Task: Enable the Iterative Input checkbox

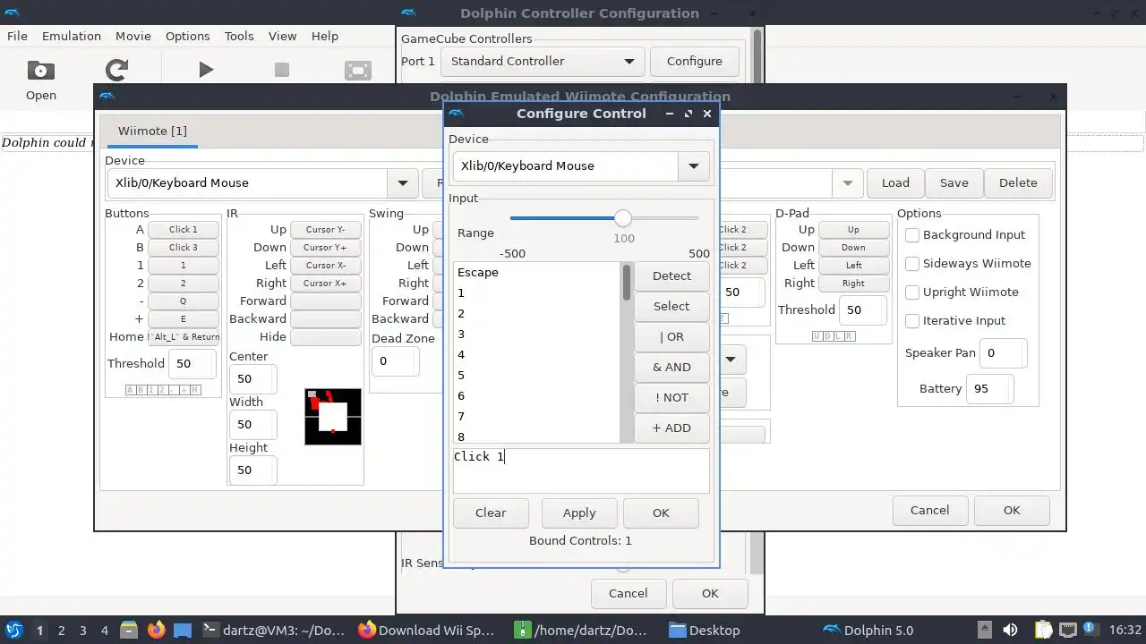Action: point(912,320)
